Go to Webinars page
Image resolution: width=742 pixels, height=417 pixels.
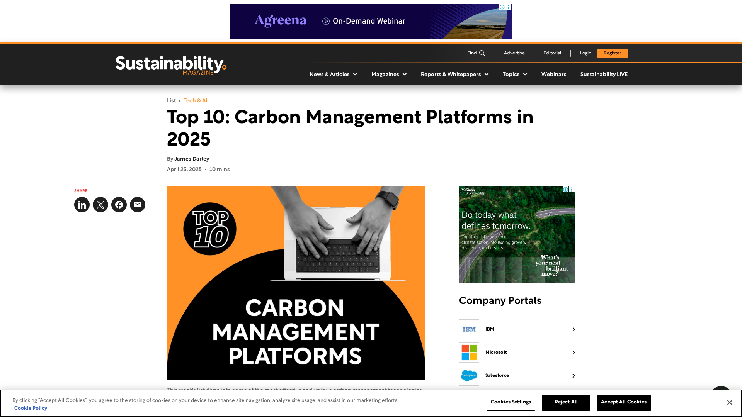[x=553, y=74]
